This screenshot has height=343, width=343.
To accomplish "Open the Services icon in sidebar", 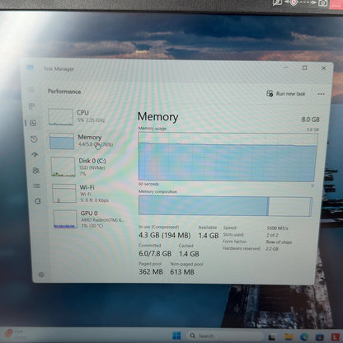I will tap(38, 201).
